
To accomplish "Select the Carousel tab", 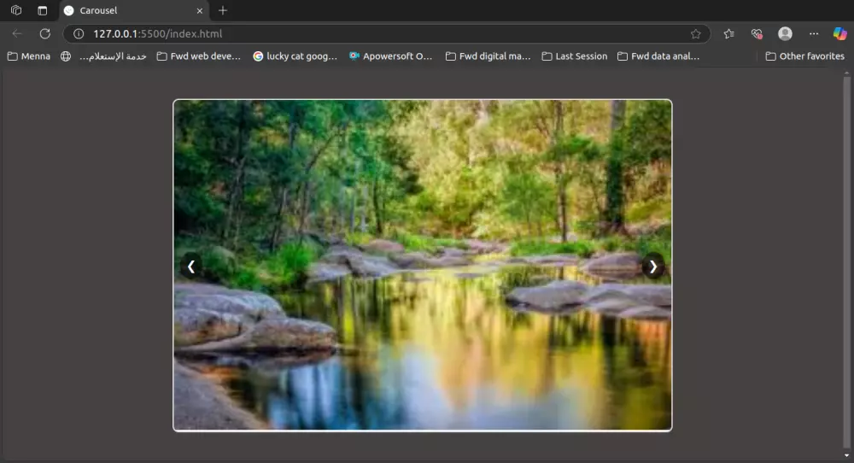I will click(x=134, y=10).
